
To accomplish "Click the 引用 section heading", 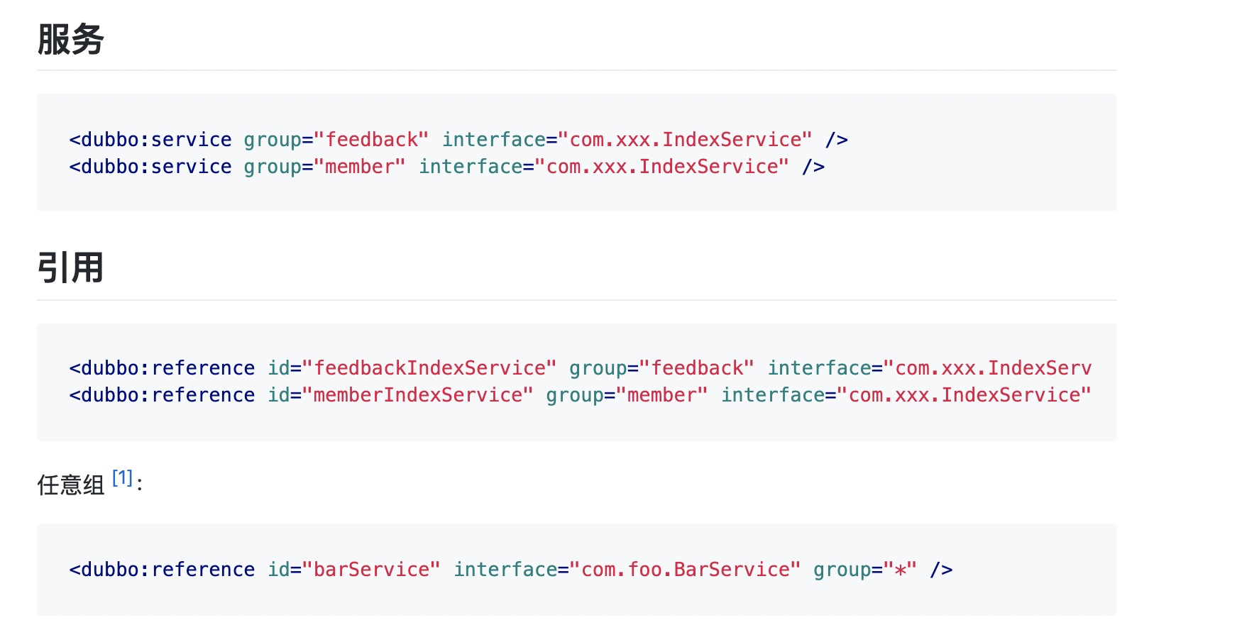I will 70,267.
